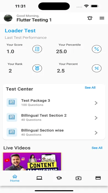Tap the Your Percentile percent icon
Image resolution: width=108 pixels, height=193 pixels.
tap(97, 49)
